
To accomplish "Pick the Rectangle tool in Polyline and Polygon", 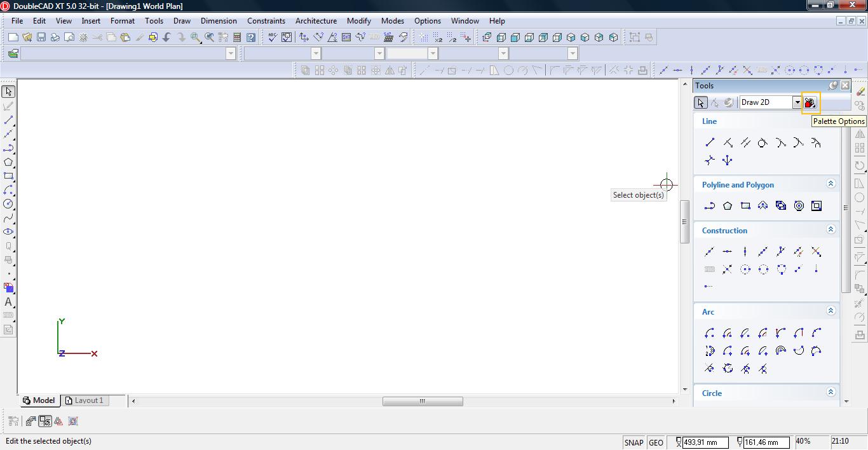I will 745,206.
